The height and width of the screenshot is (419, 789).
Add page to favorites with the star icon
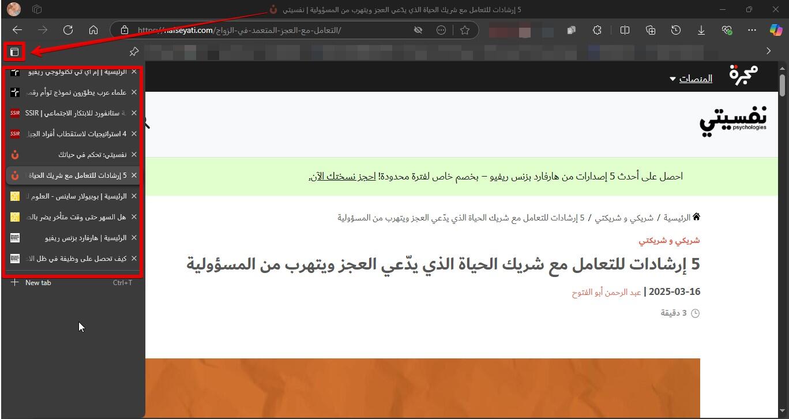465,30
